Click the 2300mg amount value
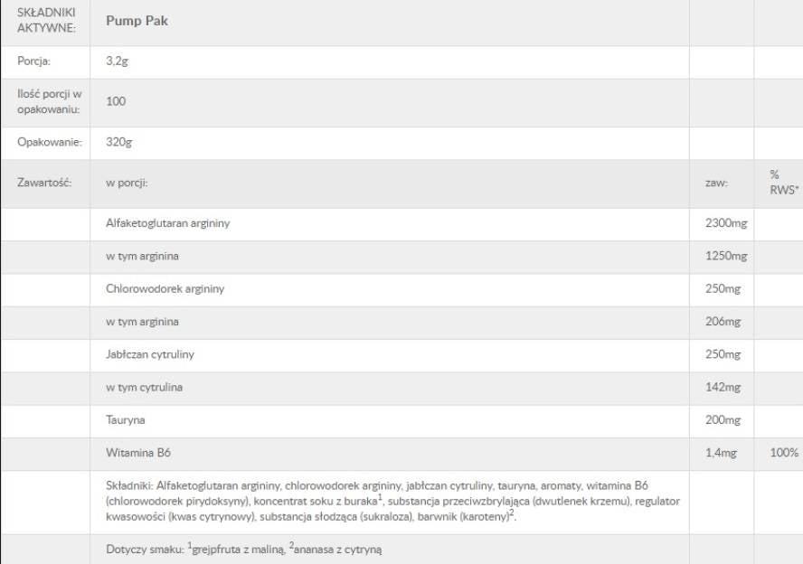803x564 pixels. [725, 223]
